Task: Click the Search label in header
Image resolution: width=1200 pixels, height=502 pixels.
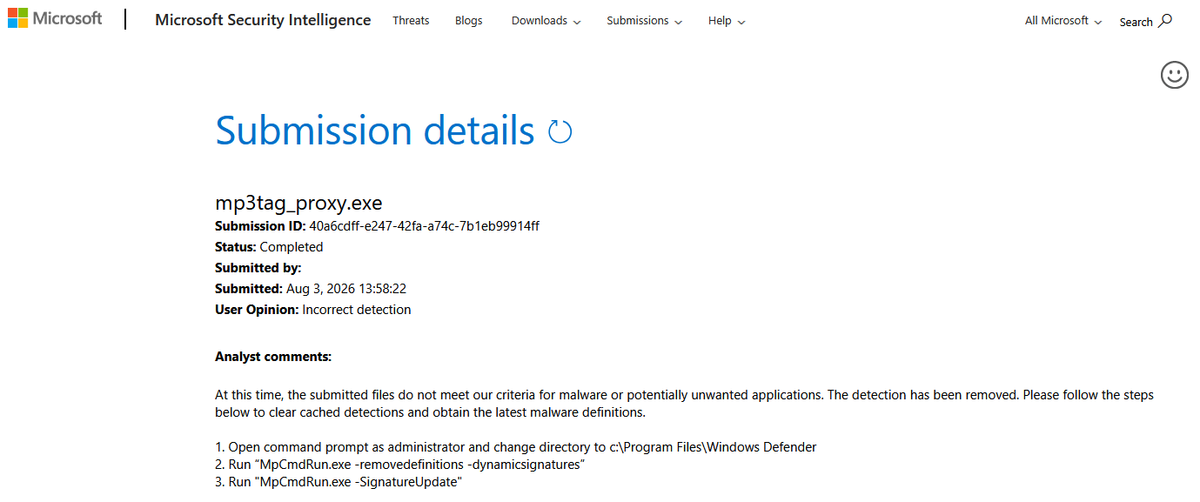Action: coord(1136,22)
